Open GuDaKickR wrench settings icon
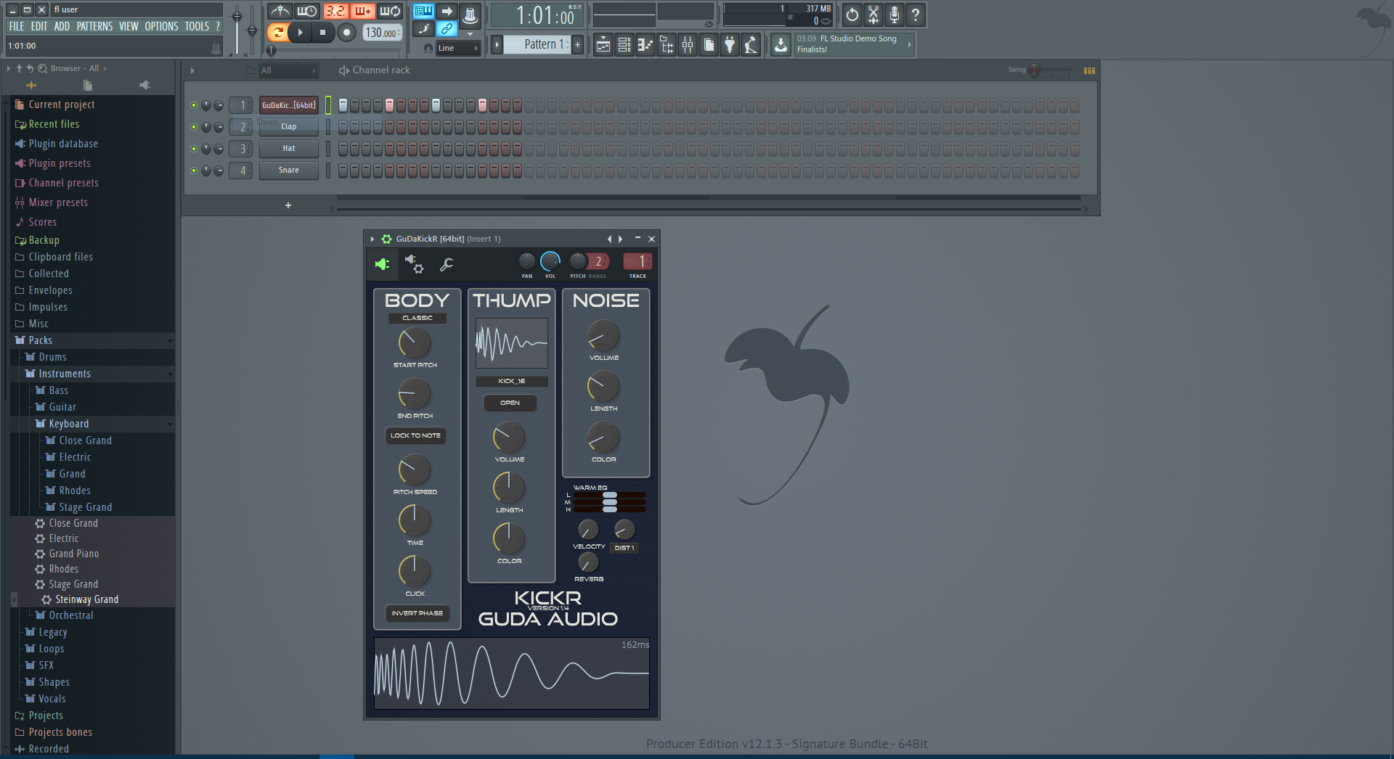The height and width of the screenshot is (759, 1394). pyautogui.click(x=447, y=265)
